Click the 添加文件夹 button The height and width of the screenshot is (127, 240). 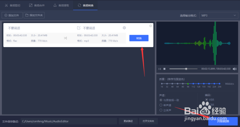[34, 15]
